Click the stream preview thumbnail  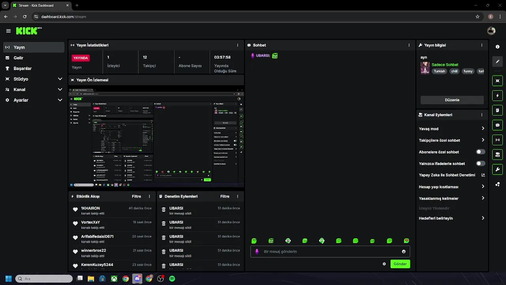tap(156, 137)
